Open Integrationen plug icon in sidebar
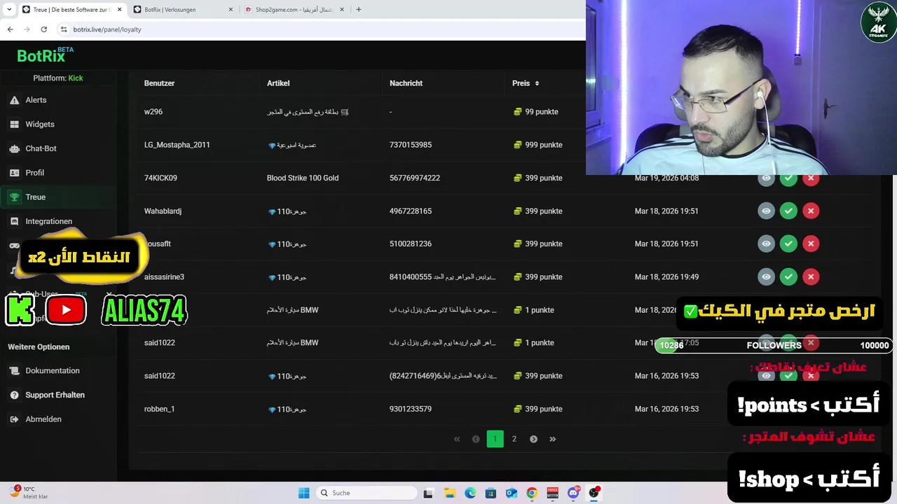Viewport: 897px width, 504px height. (x=14, y=221)
